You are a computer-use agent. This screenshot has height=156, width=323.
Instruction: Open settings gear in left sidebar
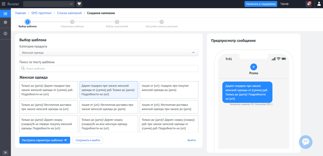(x=5, y=22)
